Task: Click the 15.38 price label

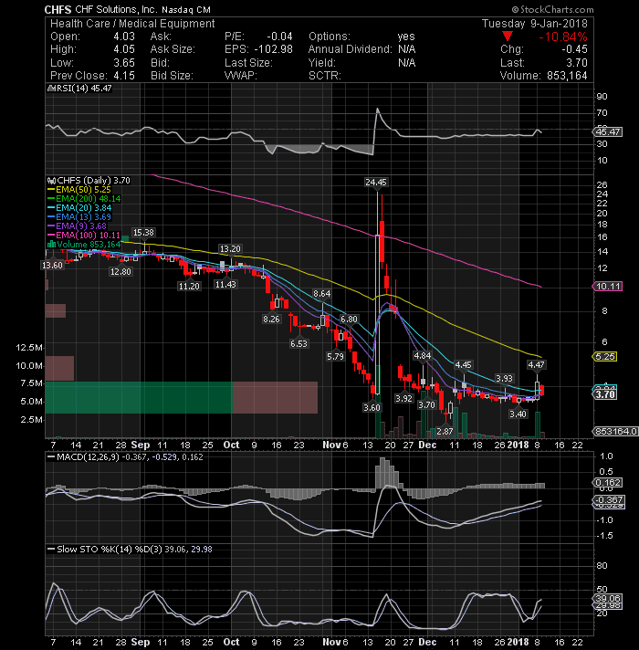Action: pos(143,233)
